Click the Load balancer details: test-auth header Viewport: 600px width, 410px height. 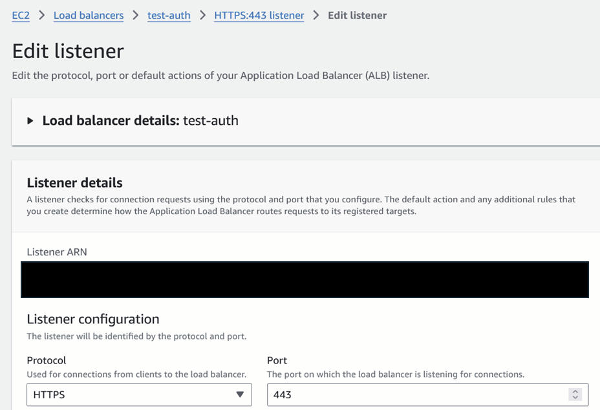140,120
